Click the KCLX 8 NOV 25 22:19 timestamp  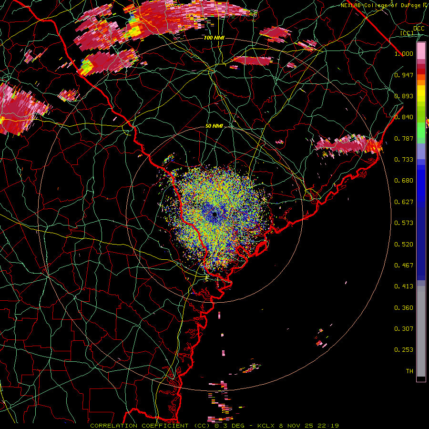coord(298,426)
